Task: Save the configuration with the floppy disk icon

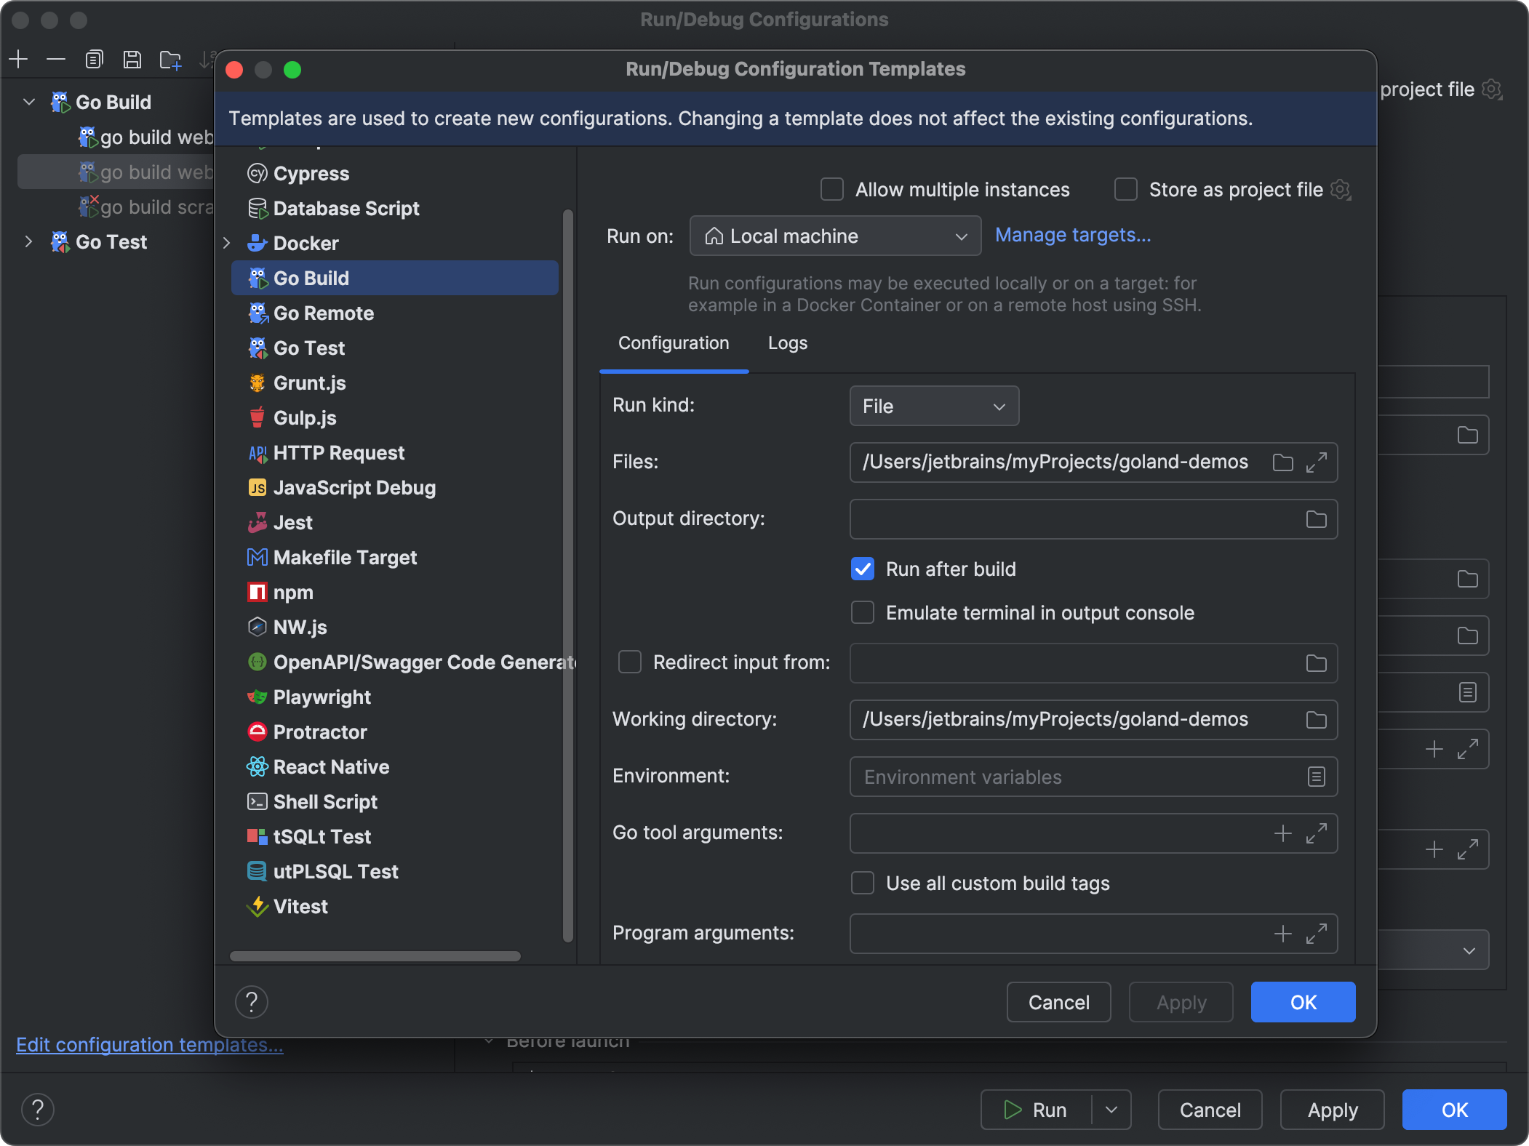Action: pyautogui.click(x=132, y=59)
